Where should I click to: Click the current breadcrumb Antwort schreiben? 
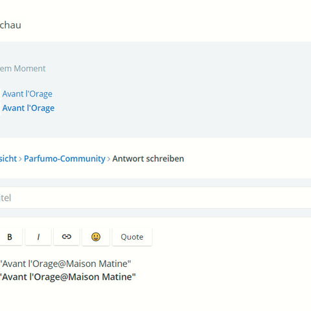point(148,159)
